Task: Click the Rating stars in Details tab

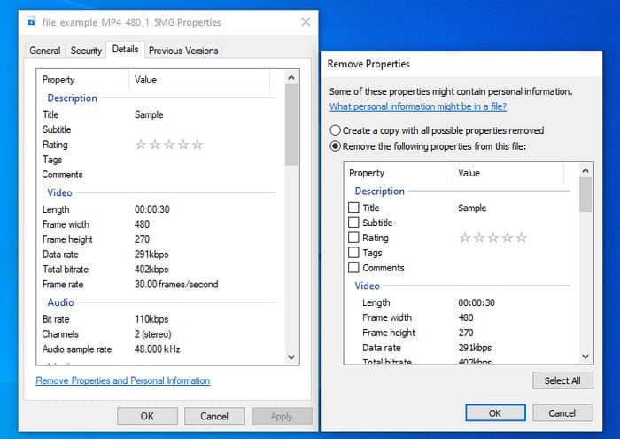Action: pyautogui.click(x=169, y=145)
